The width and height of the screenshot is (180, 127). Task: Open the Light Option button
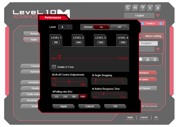coord(148,79)
